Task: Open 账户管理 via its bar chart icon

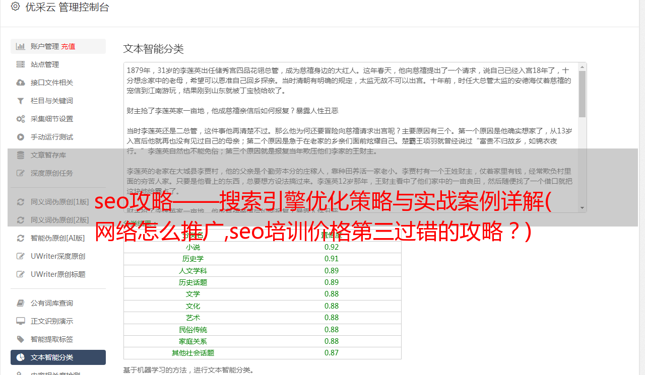Action: coord(21,46)
